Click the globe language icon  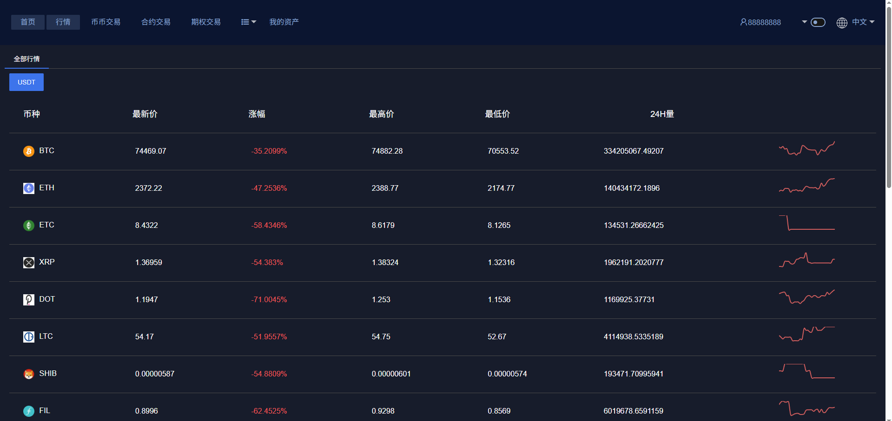pyautogui.click(x=842, y=23)
